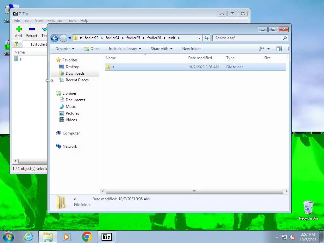
Task: Open Include in library dropdown
Action: point(125,49)
